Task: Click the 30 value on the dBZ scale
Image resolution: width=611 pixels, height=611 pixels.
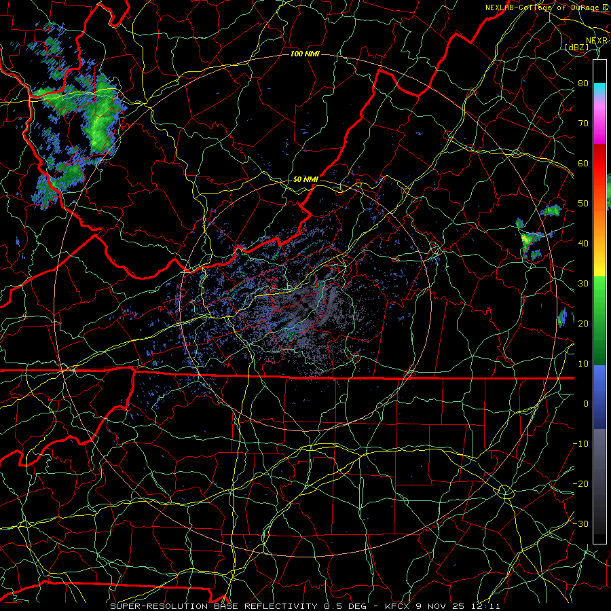Action: pos(583,284)
